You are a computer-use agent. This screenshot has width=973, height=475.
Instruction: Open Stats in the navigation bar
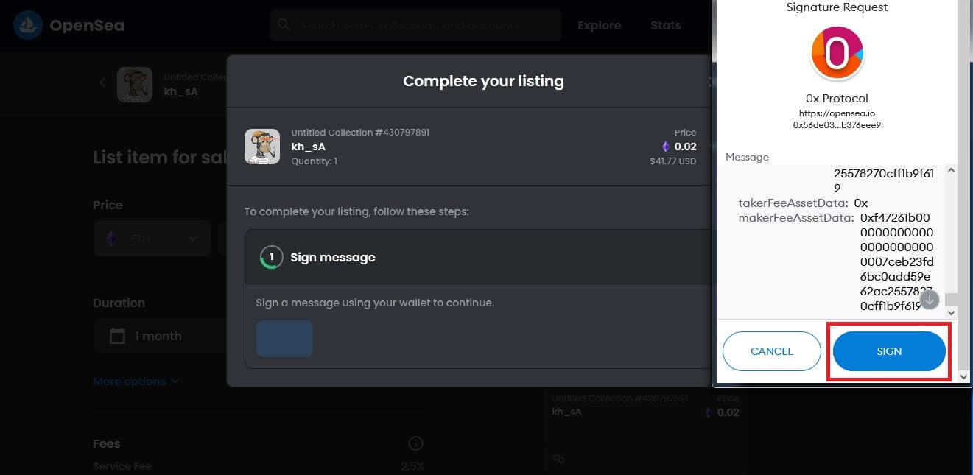coord(666,26)
